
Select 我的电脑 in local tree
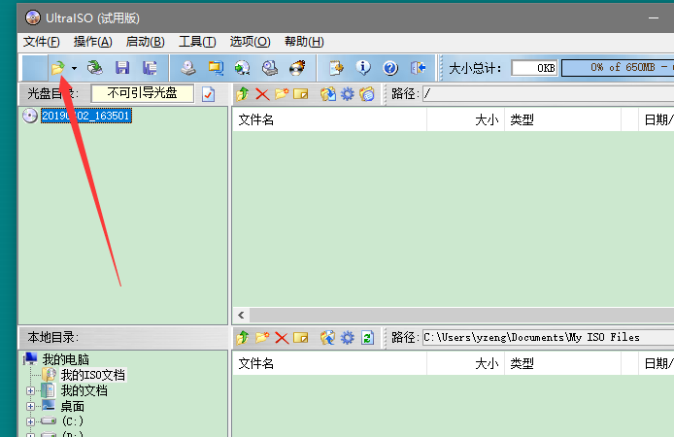coord(66,359)
